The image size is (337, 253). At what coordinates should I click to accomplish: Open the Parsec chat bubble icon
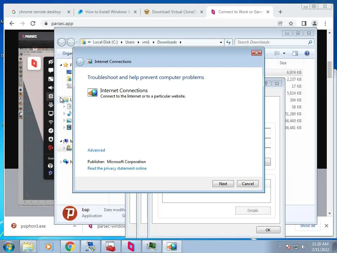(51, 70)
